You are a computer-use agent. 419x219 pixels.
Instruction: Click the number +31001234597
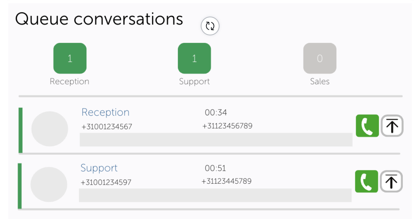coord(106,182)
